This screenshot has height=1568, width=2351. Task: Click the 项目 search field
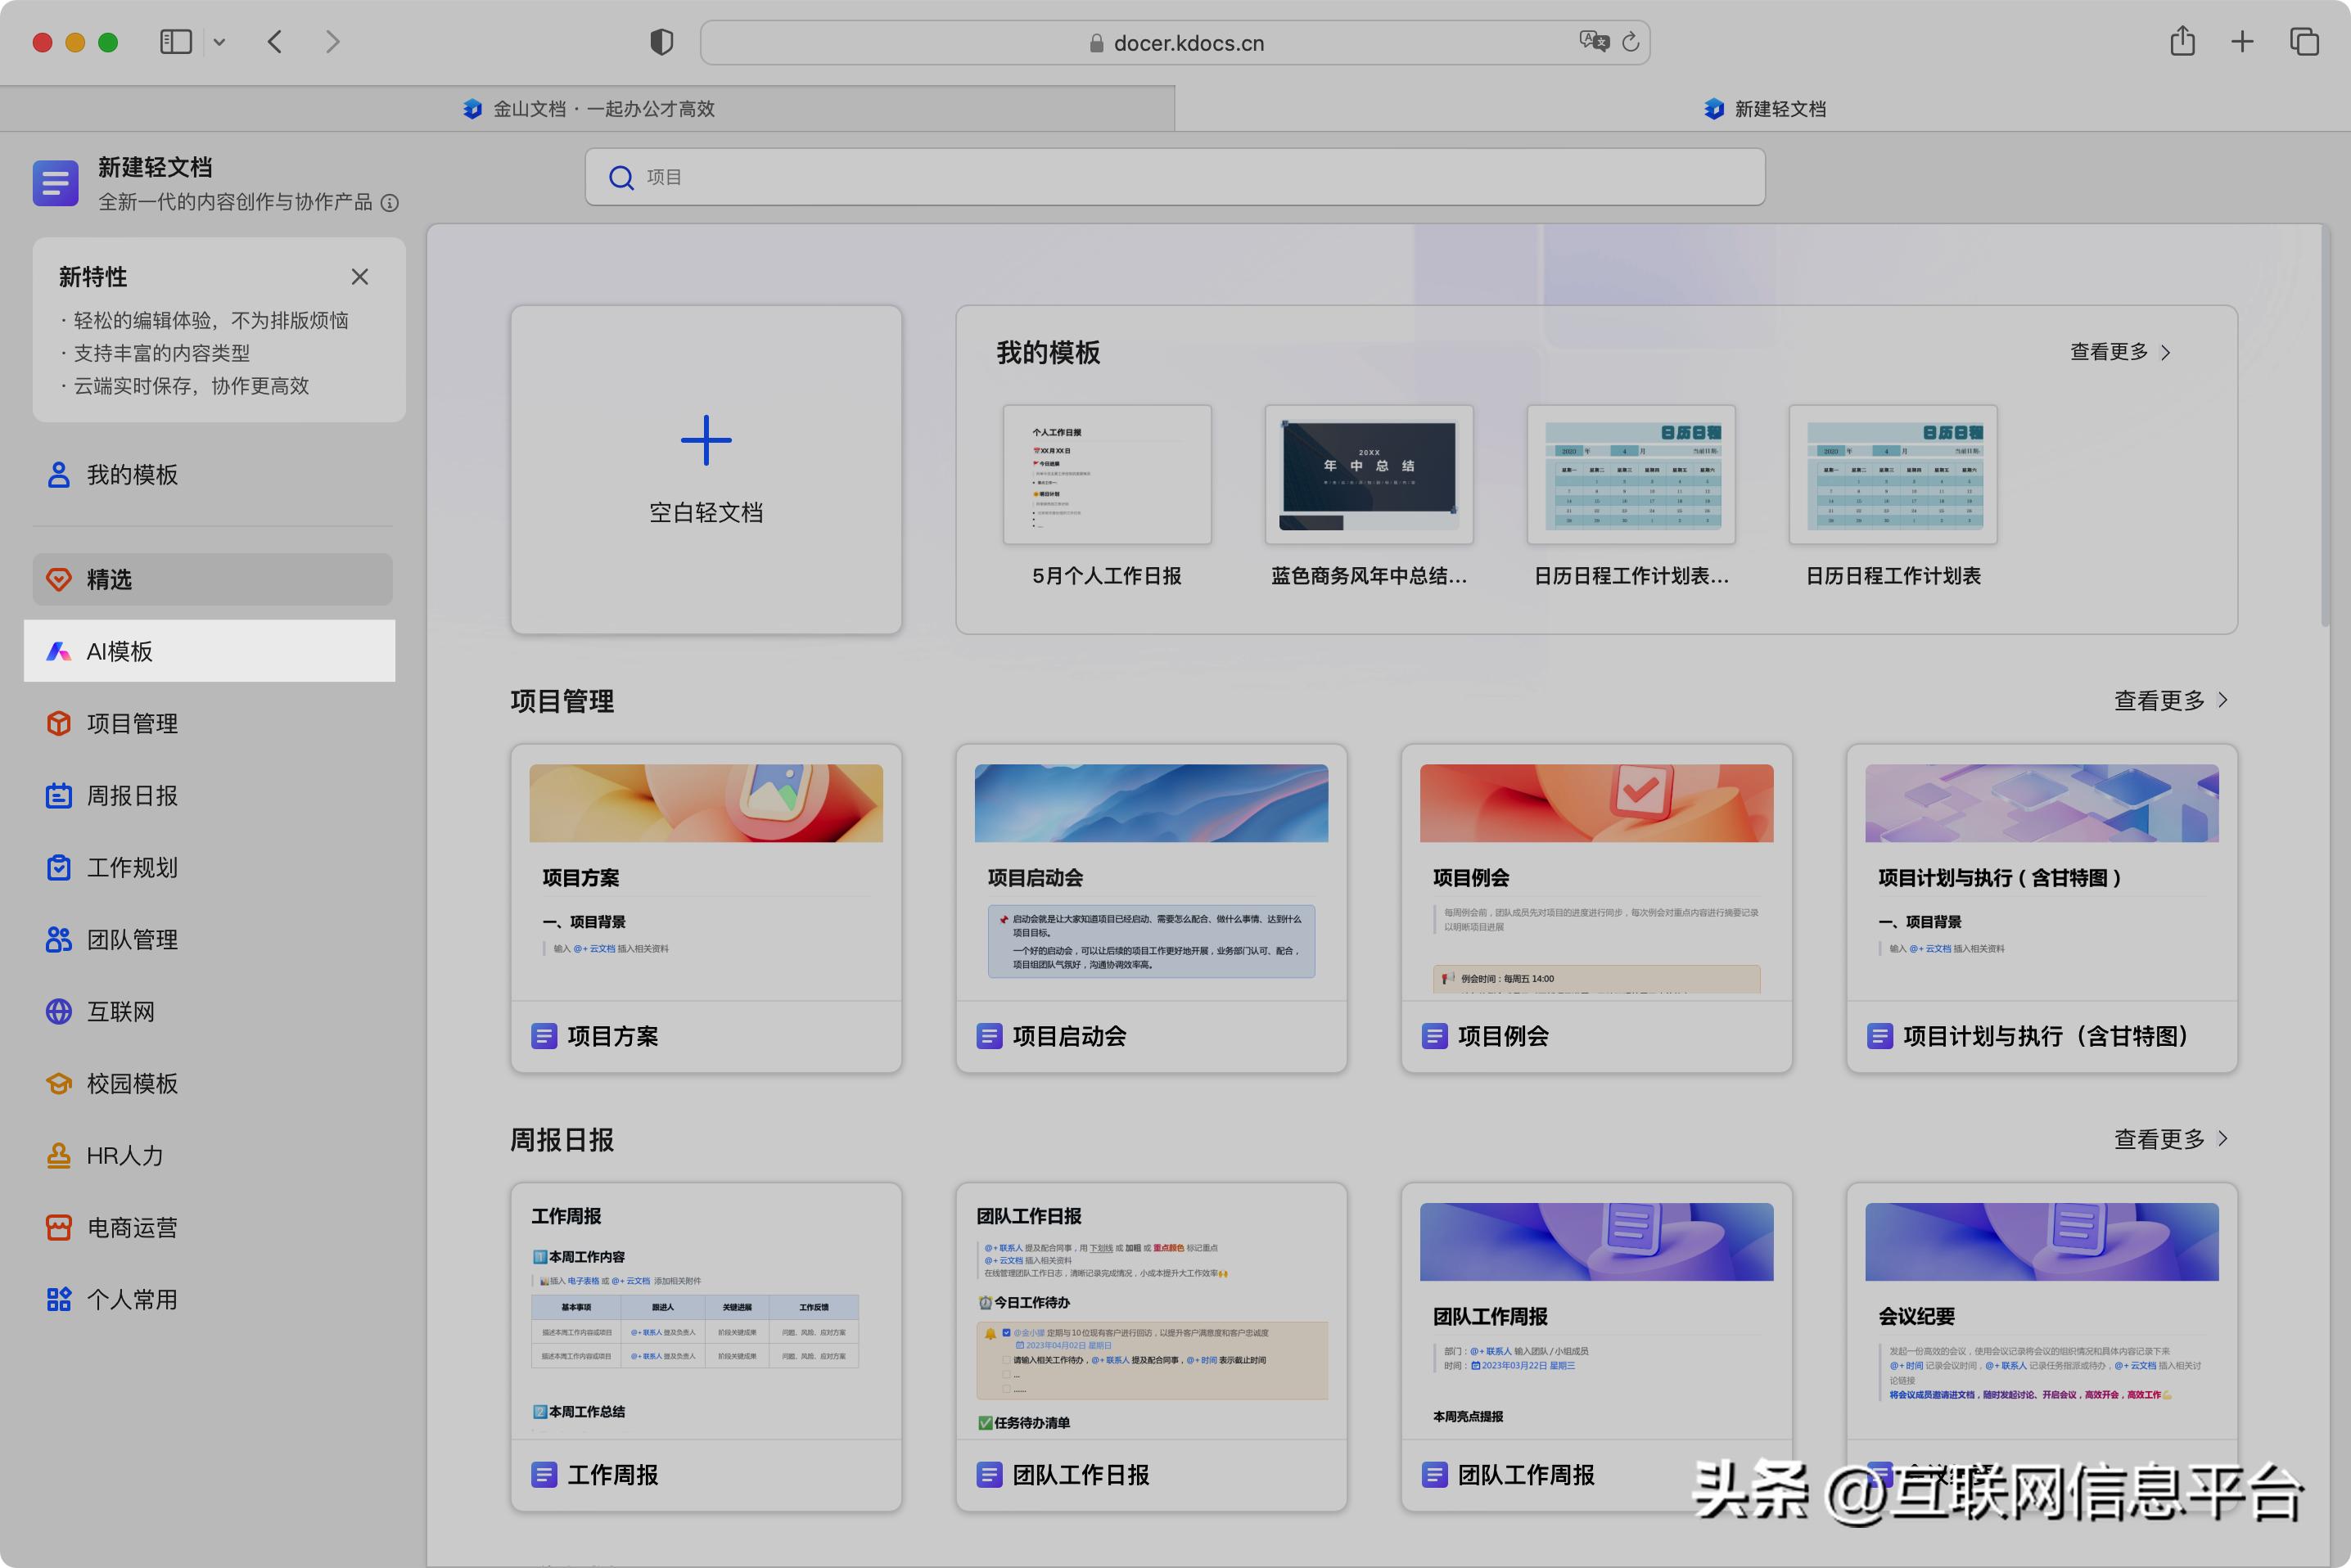[x=1175, y=177]
